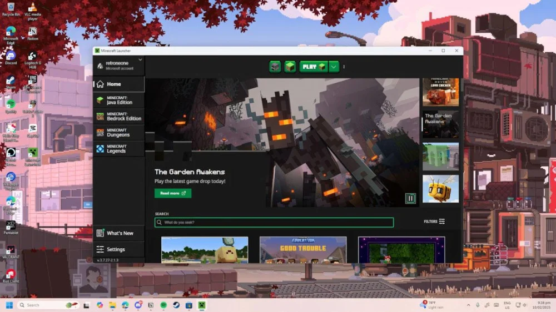Viewport: 556px width, 312px height.
Task: Open the What's New section
Action: click(x=119, y=233)
